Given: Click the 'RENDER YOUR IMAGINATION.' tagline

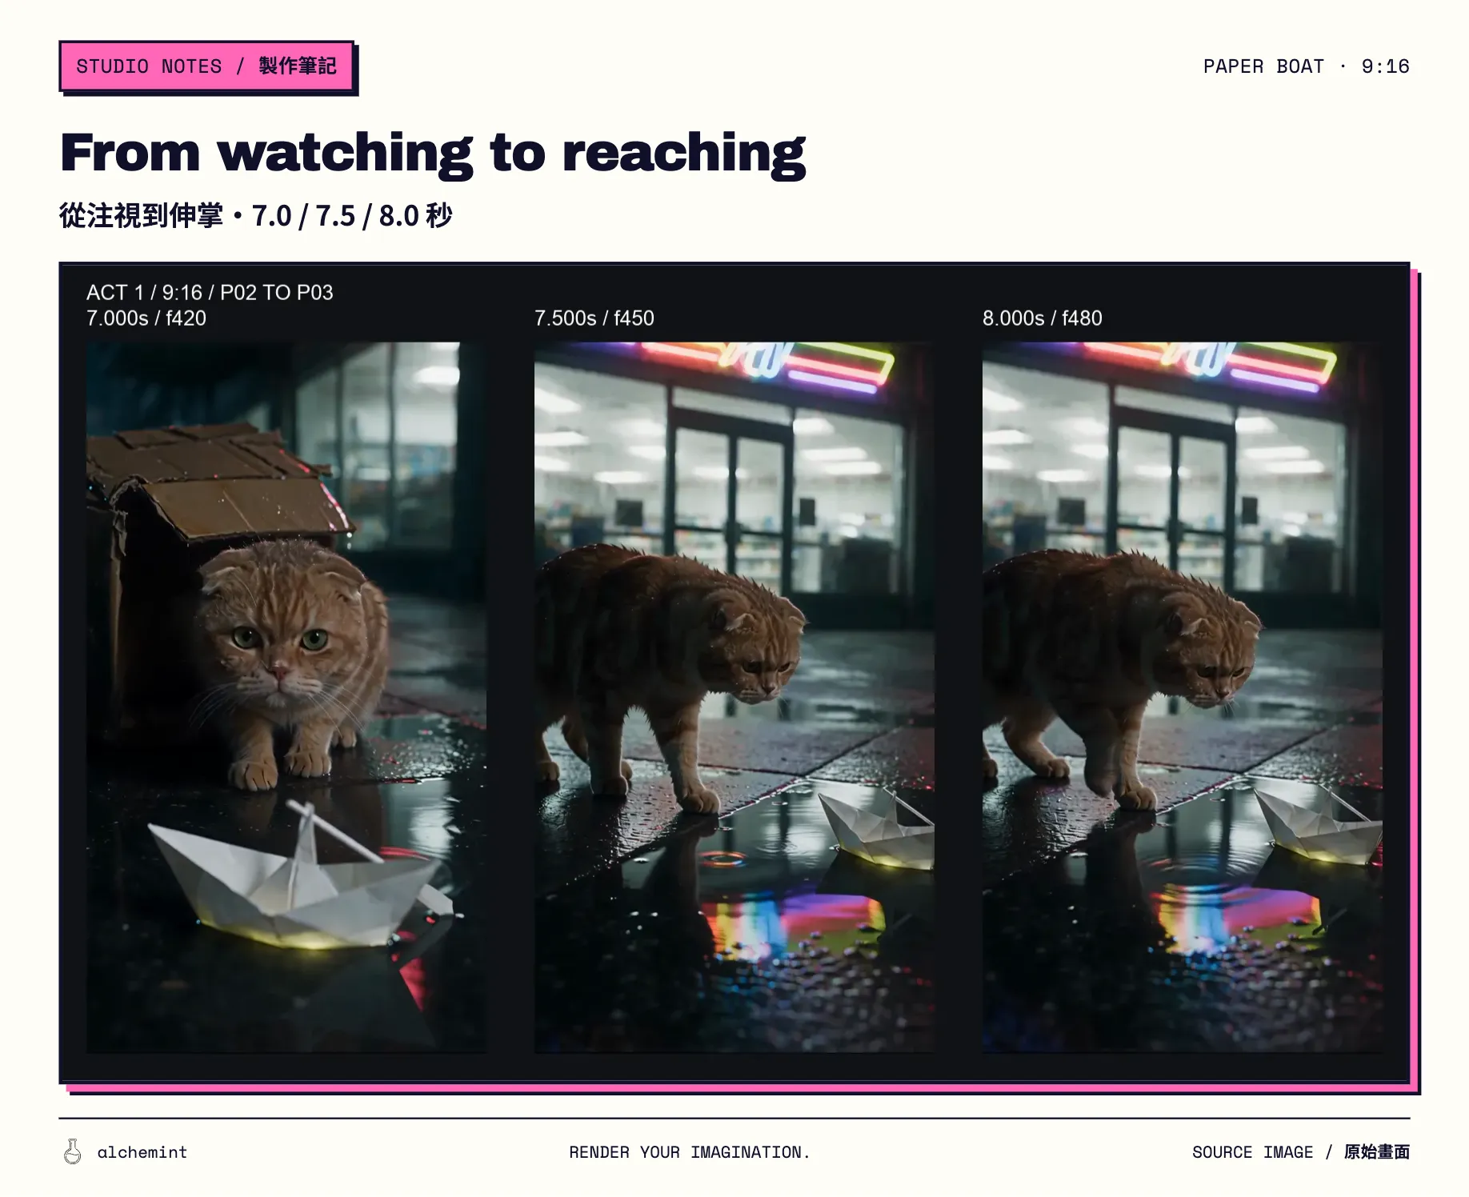Looking at the screenshot, I should 690,1152.
